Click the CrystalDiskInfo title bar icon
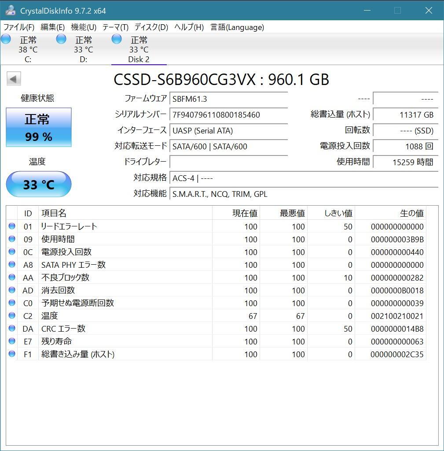The height and width of the screenshot is (451, 444). (x=10, y=10)
